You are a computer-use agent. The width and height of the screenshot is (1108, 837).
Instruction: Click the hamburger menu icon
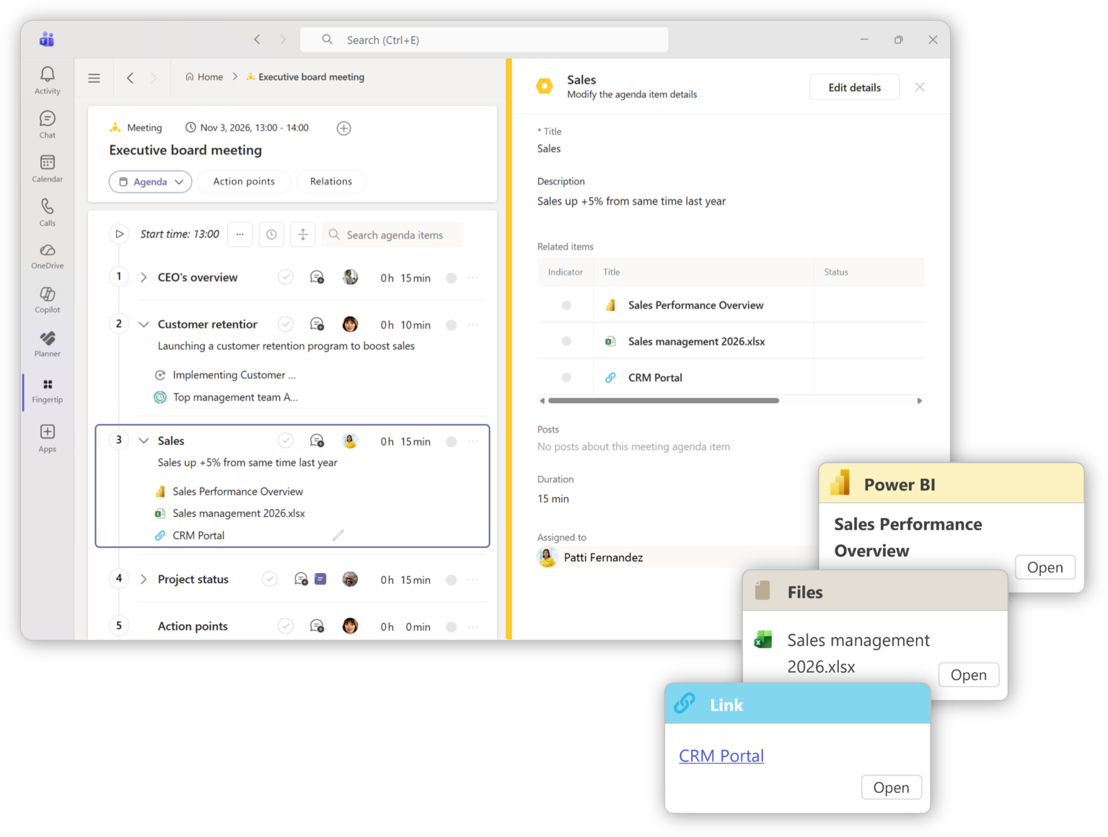(x=94, y=78)
